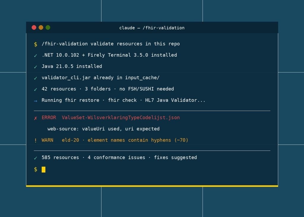Click '585 resources · 4 conformance issues' summary
The width and height of the screenshot is (304, 217).
click(119, 157)
